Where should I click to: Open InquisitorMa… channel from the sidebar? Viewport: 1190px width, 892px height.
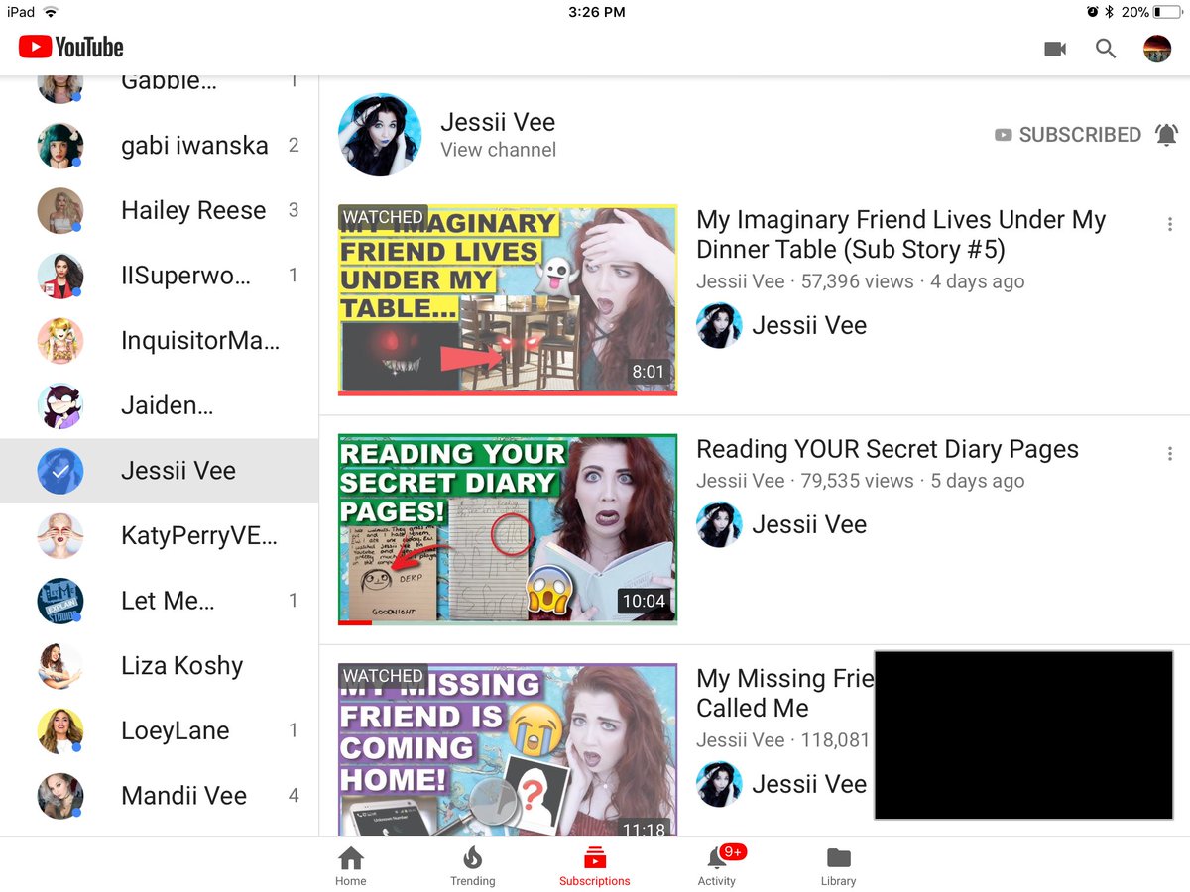coord(159,341)
